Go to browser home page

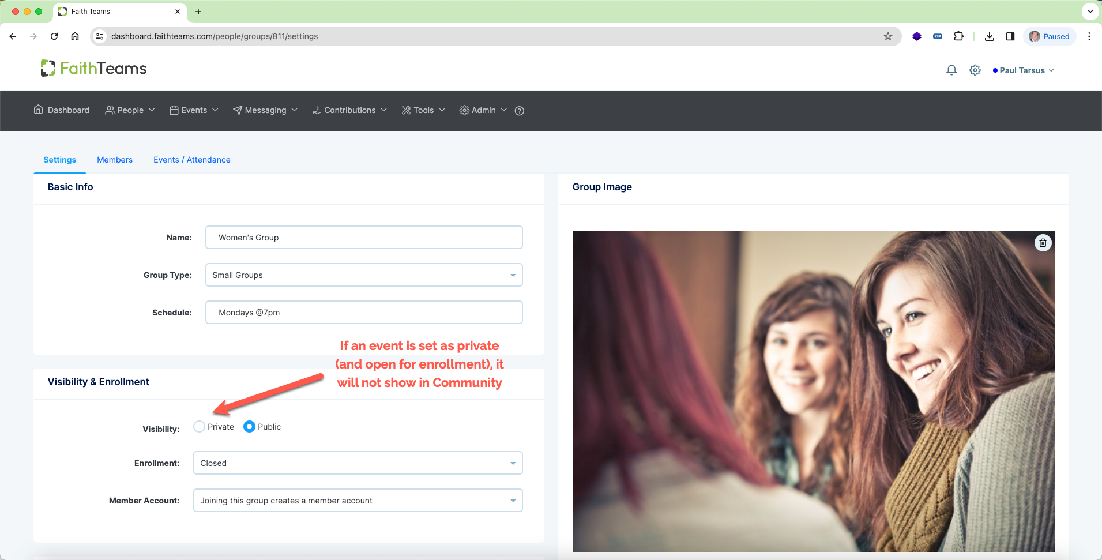tap(75, 36)
